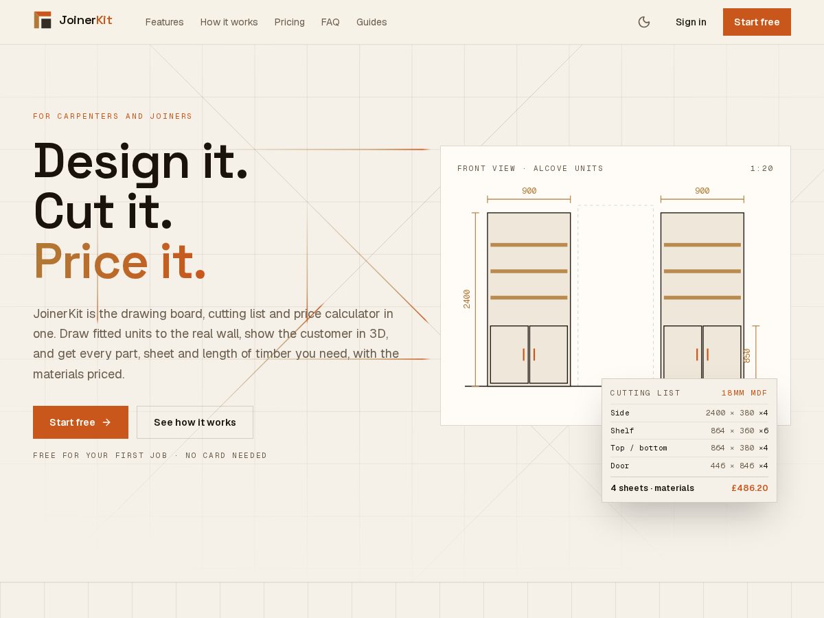The width and height of the screenshot is (824, 618).
Task: Click See how it works button
Action: pos(195,422)
